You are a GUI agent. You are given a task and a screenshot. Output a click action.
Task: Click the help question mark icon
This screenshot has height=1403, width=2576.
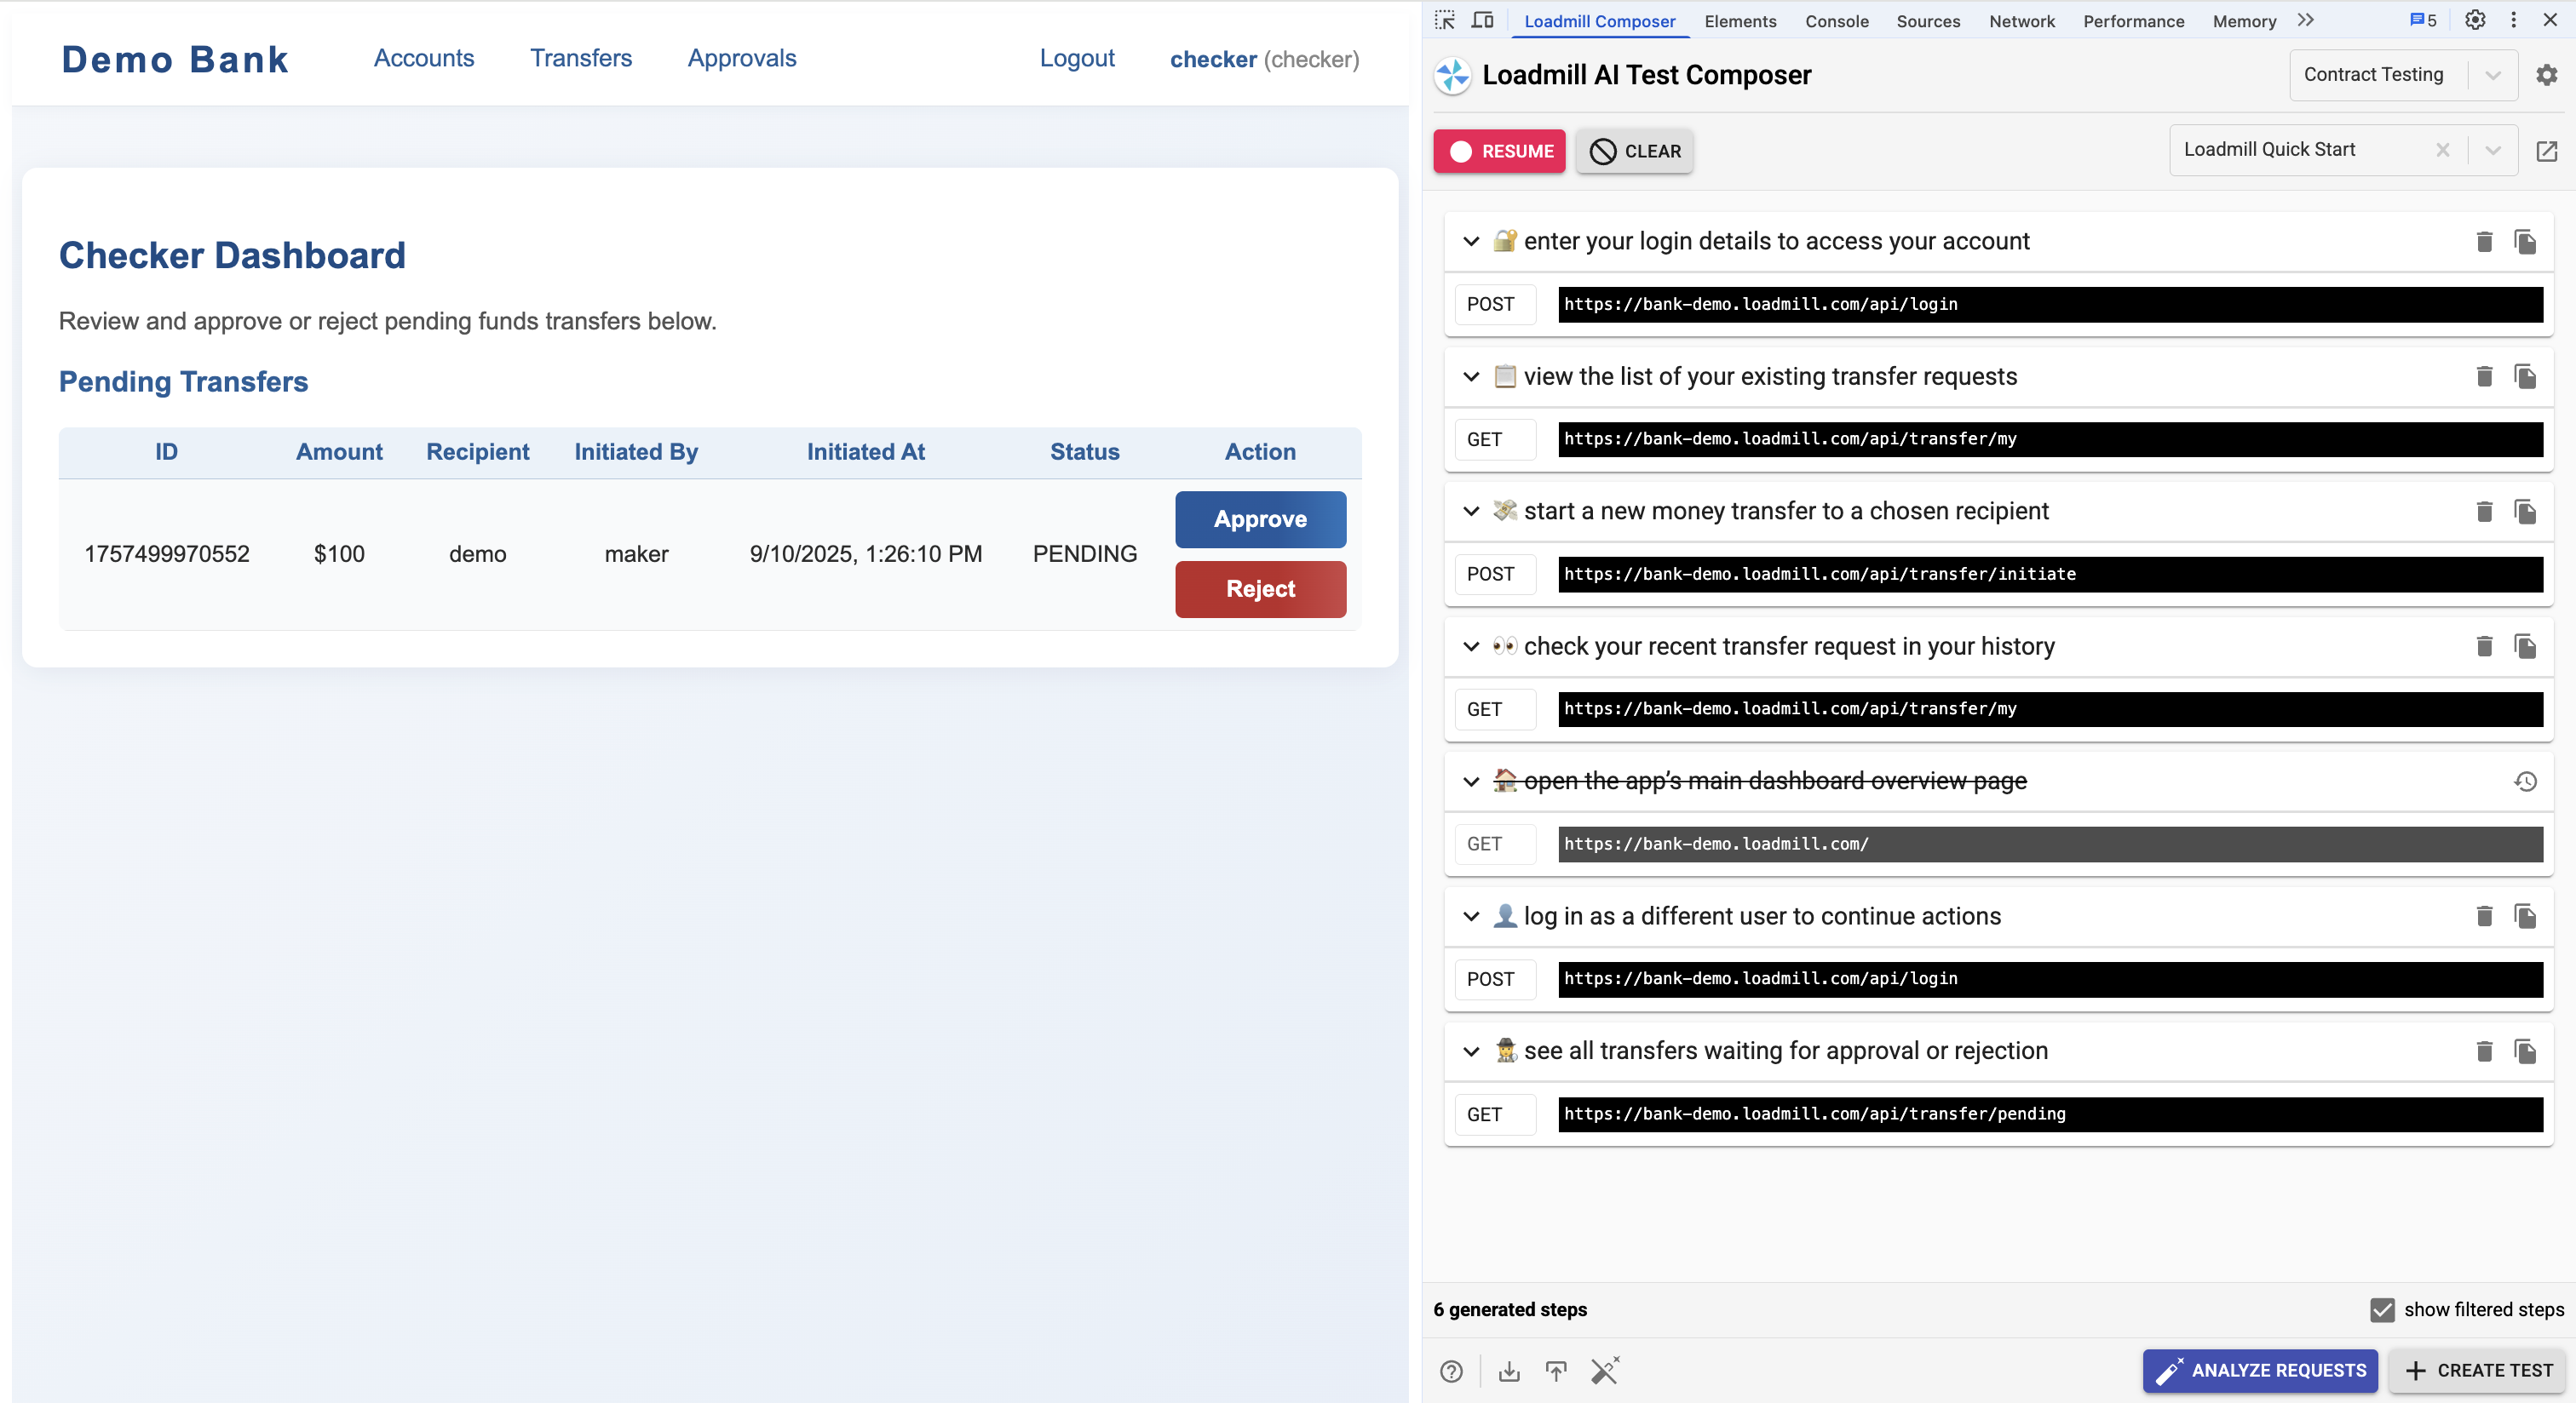tap(1451, 1371)
